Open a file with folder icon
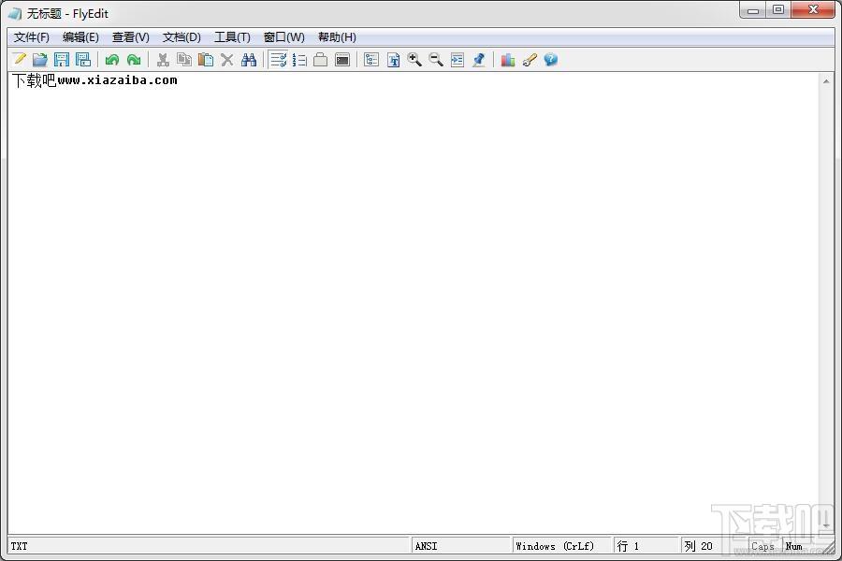842x561 pixels. [x=40, y=60]
